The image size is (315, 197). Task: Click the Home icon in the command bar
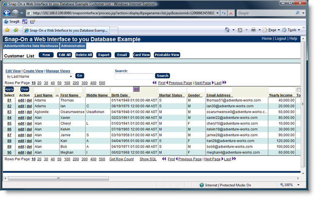click(x=227, y=30)
